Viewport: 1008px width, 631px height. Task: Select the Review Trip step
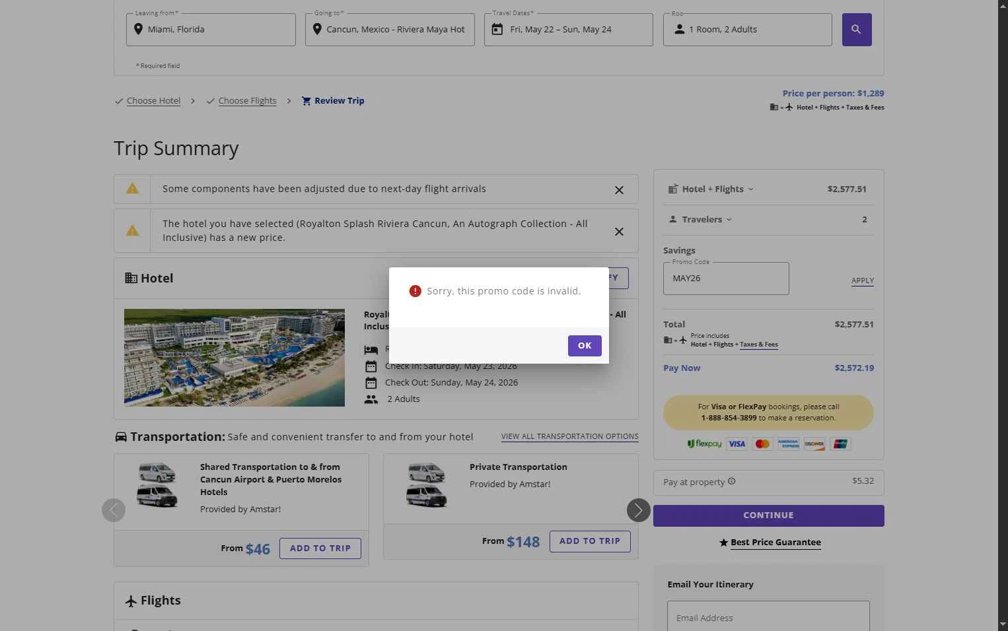pos(339,101)
